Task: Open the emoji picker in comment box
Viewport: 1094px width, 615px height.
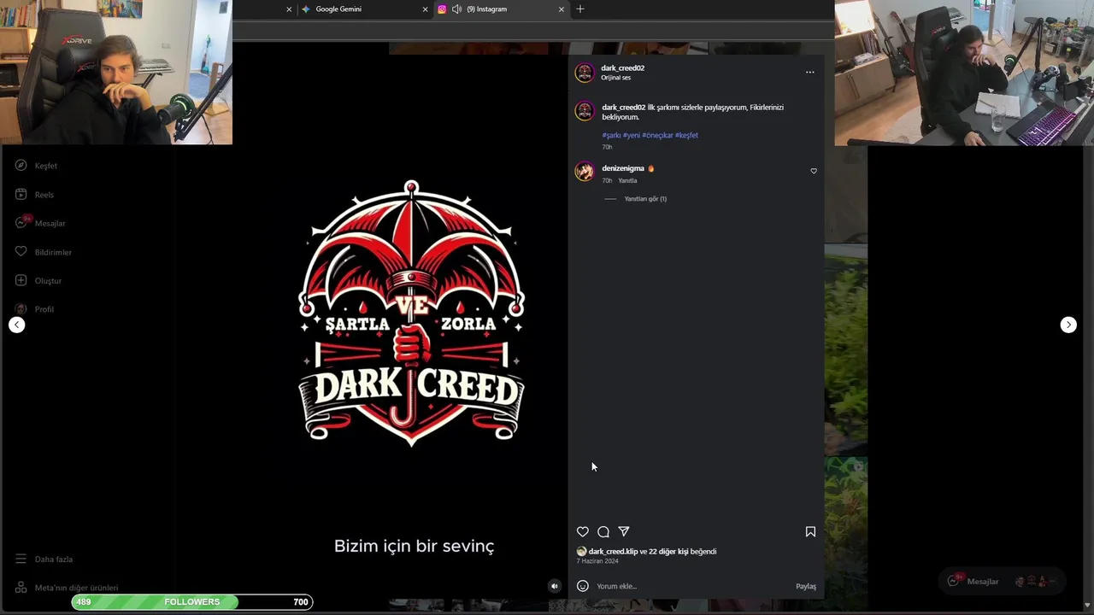Action: 583,586
